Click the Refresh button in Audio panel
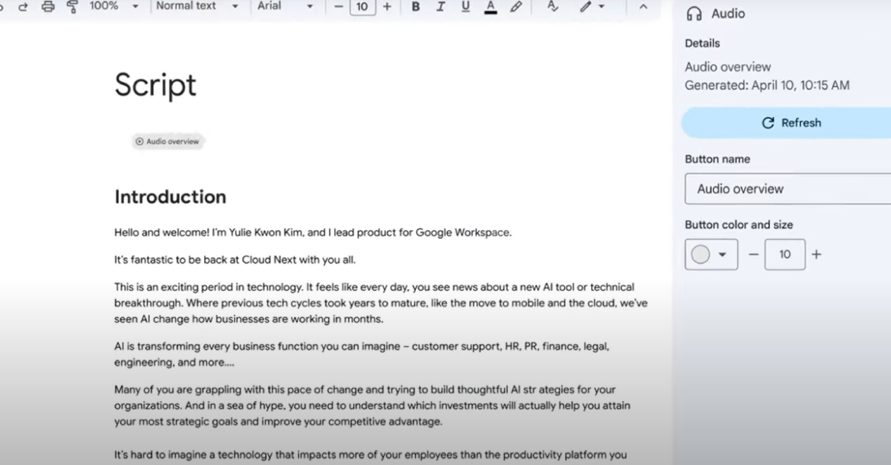The height and width of the screenshot is (465, 891). coord(790,123)
